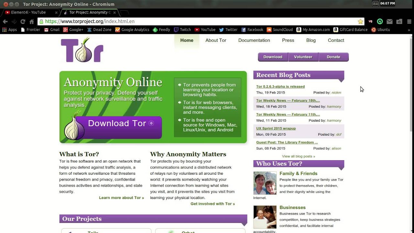Click the 04:07 PM system clock
The width and height of the screenshot is (414, 233).
tap(387, 4)
